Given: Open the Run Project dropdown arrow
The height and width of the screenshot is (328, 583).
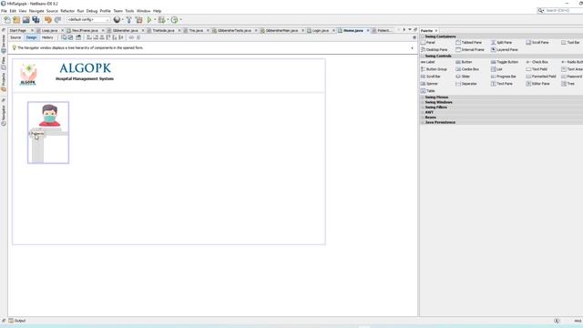Looking at the screenshot, I should pos(155,20).
